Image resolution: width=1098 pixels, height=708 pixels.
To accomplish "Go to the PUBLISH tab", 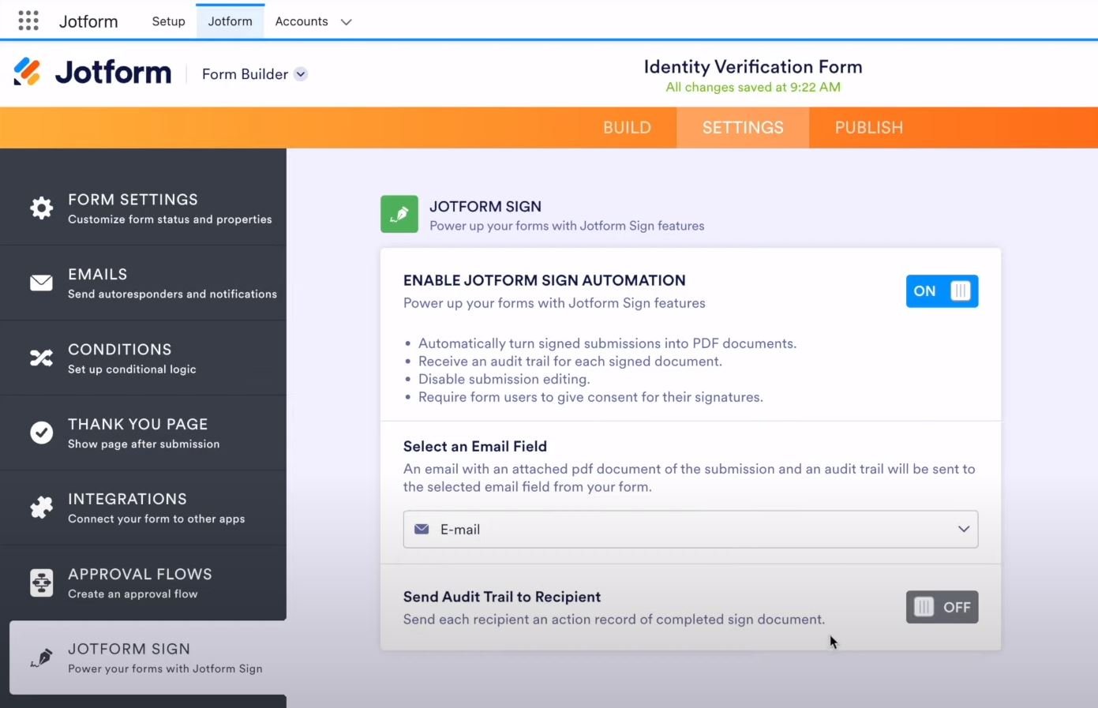I will [868, 128].
